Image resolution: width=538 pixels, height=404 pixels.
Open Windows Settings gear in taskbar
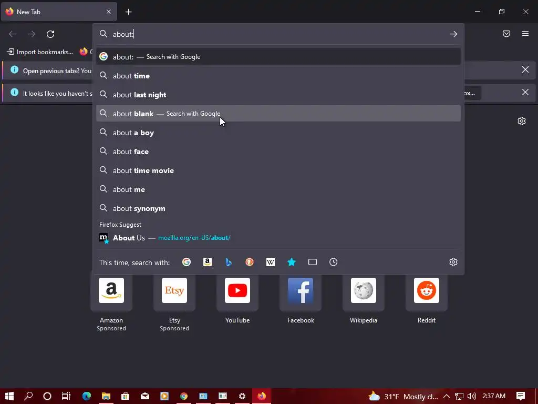pos(242,396)
